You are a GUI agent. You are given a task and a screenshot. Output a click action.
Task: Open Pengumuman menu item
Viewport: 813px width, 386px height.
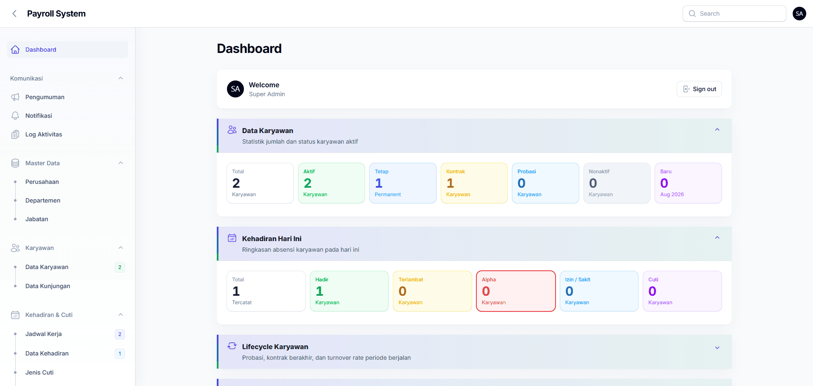point(67,97)
